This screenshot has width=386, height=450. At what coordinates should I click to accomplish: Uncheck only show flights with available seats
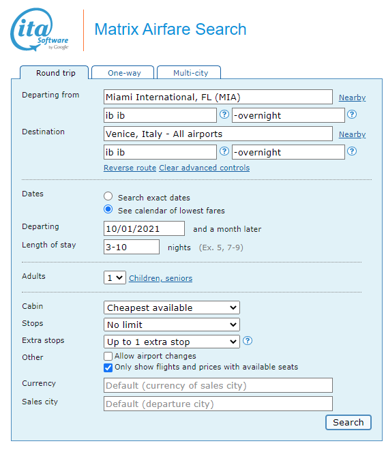click(x=108, y=367)
